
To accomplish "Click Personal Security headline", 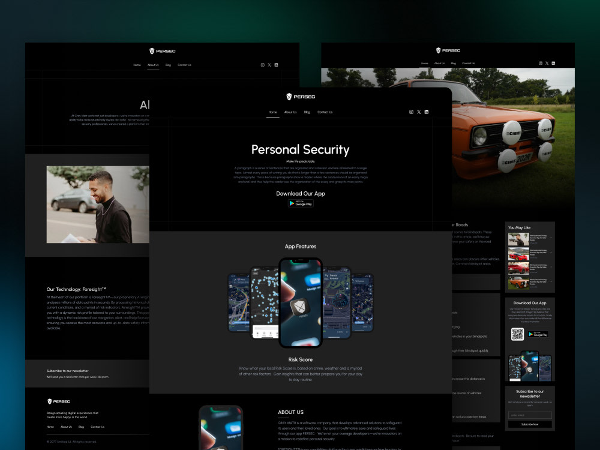I will (x=301, y=149).
